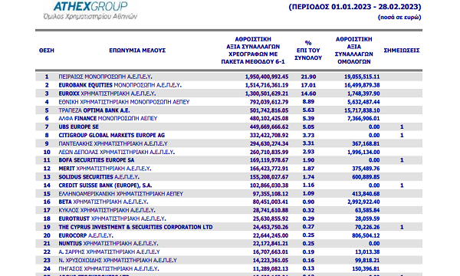The image size is (460, 276).
Task: Select the EUROXX ΧΡΗΜΑΤΙΣΤΗΡΙΑΚΗ entry
Action: point(107,94)
